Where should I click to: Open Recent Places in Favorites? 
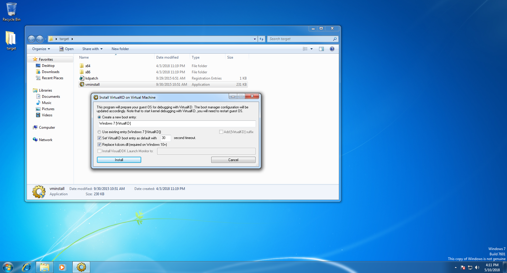tap(53, 78)
